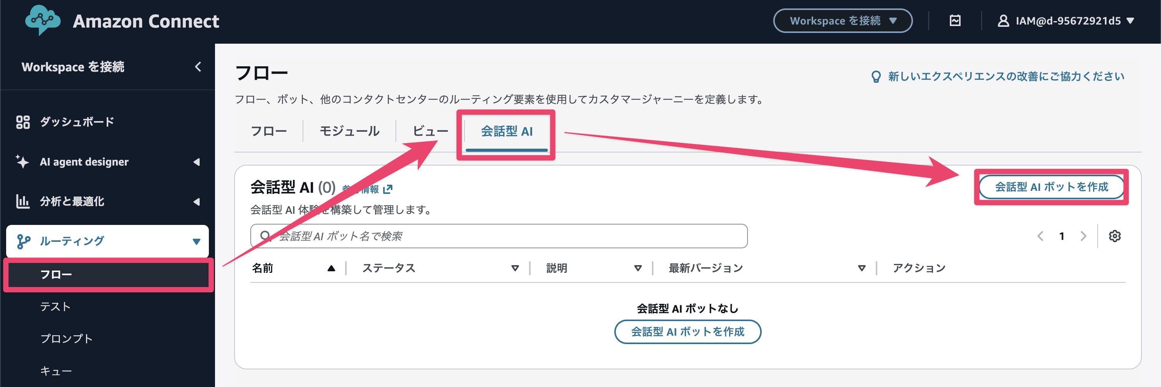The image size is (1161, 387).
Task: Open the calendar icon in top bar
Action: pyautogui.click(x=954, y=21)
